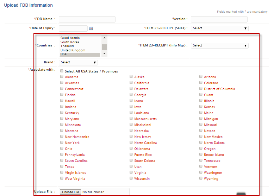Click the FDD Name text field

[87, 19]
